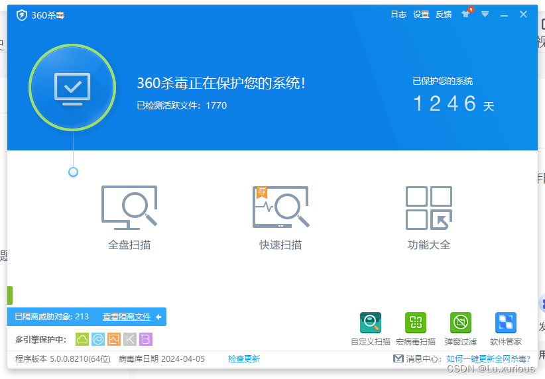Minimize the 360杀毒 window
This screenshot has height=379, width=545.
point(504,15)
